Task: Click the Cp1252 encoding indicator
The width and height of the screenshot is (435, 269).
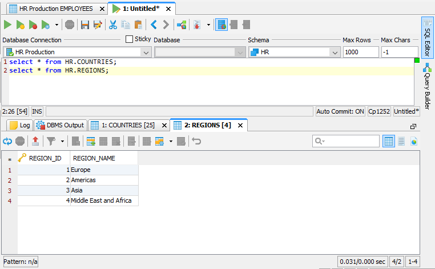Action: click(x=379, y=111)
